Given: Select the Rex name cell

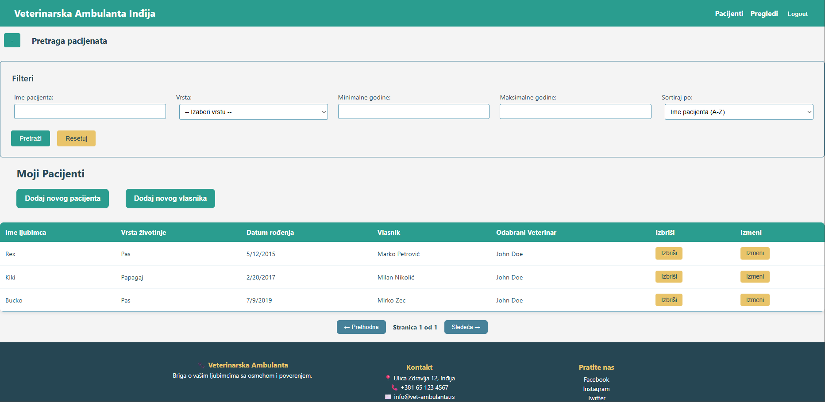Looking at the screenshot, I should pos(10,254).
